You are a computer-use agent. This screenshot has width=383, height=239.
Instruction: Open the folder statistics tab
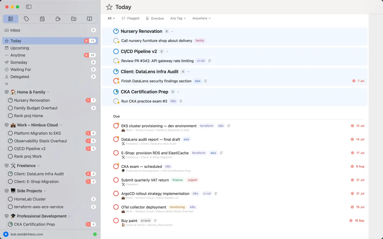click(x=74, y=19)
